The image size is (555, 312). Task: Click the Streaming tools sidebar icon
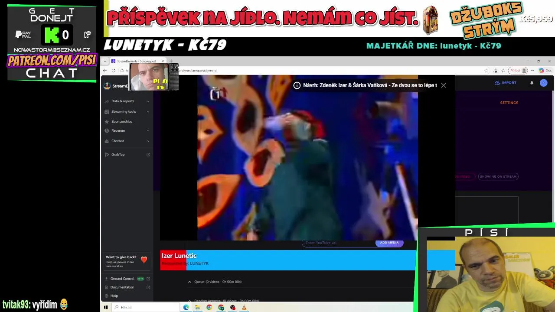pyautogui.click(x=107, y=112)
